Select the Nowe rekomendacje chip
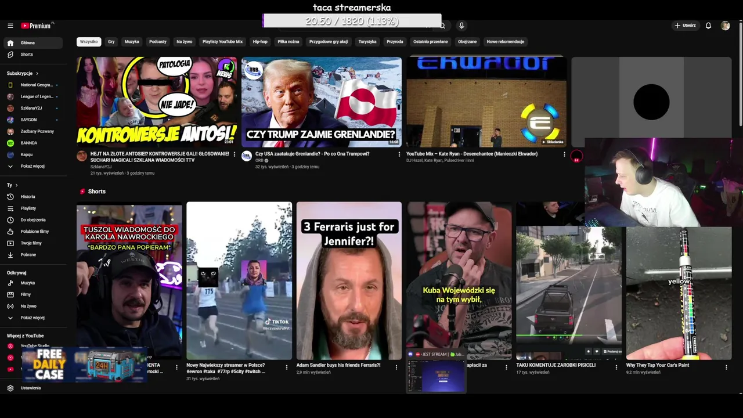 [506, 42]
